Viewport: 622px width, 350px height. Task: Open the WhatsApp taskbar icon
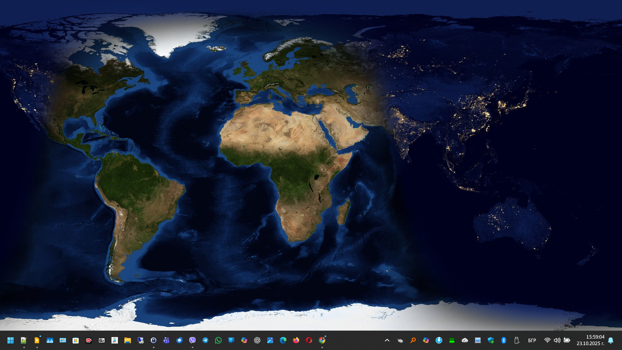click(x=218, y=340)
